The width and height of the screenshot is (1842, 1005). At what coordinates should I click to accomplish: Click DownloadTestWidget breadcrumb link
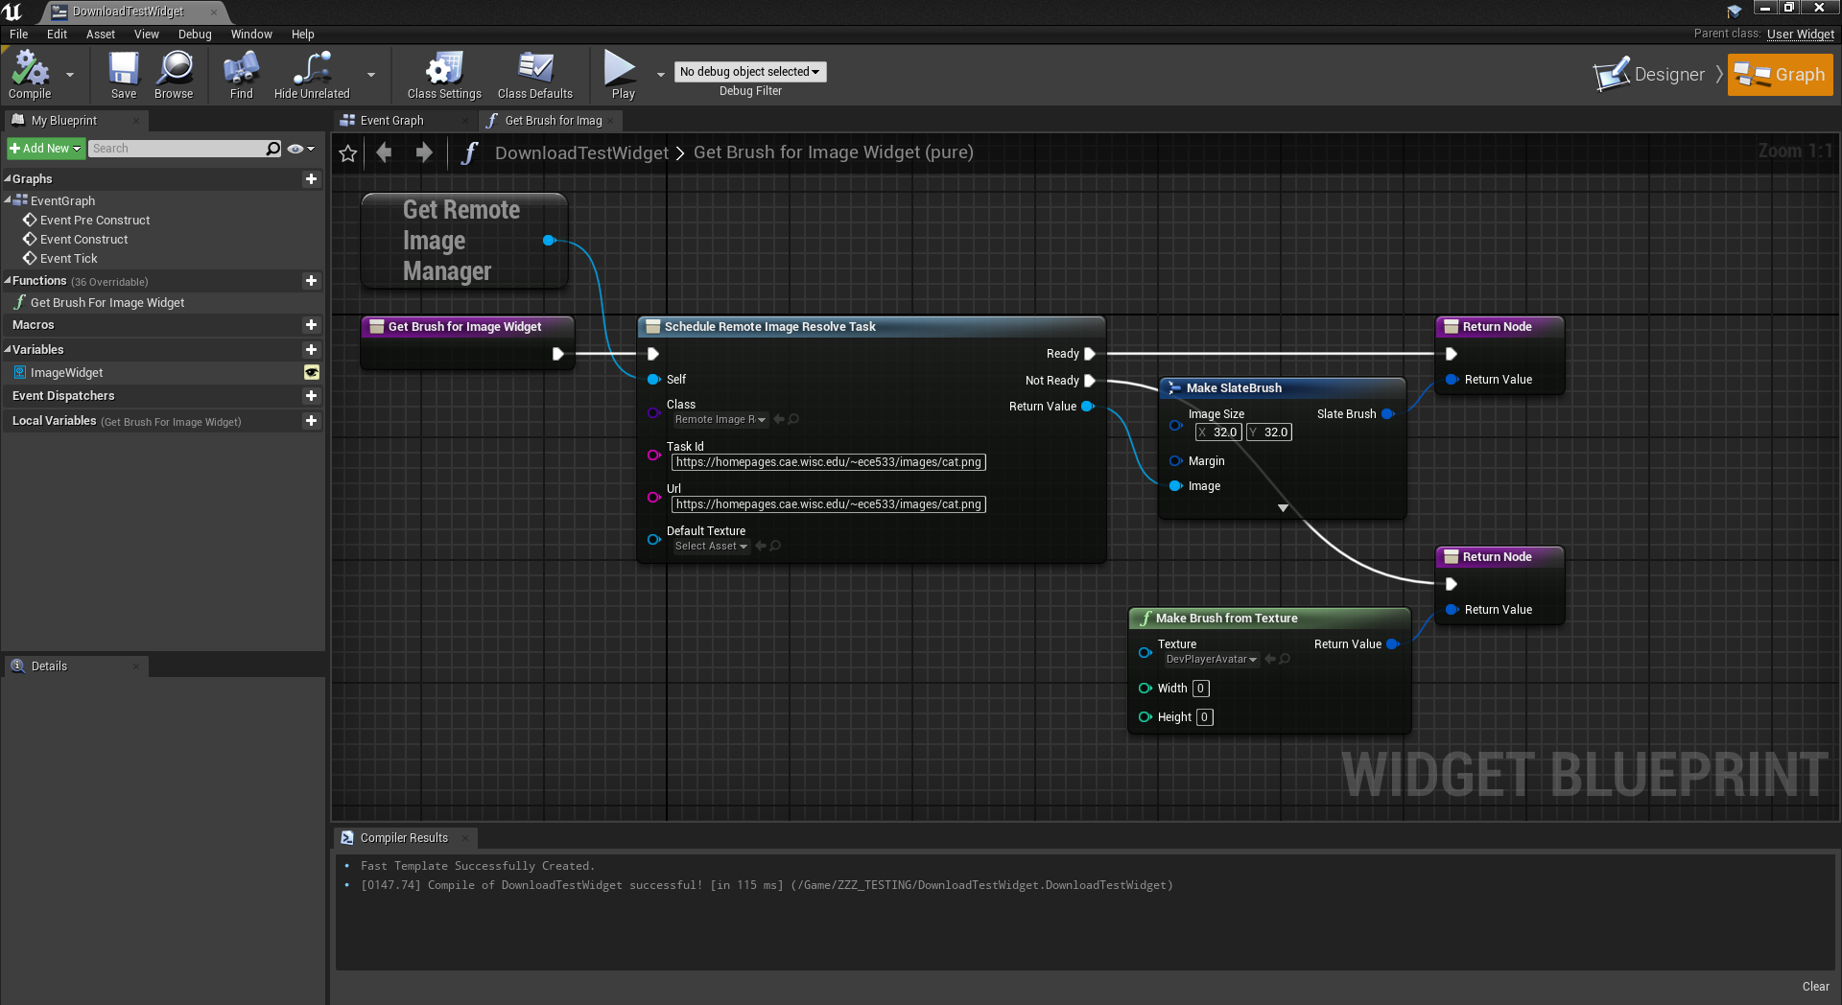point(581,152)
